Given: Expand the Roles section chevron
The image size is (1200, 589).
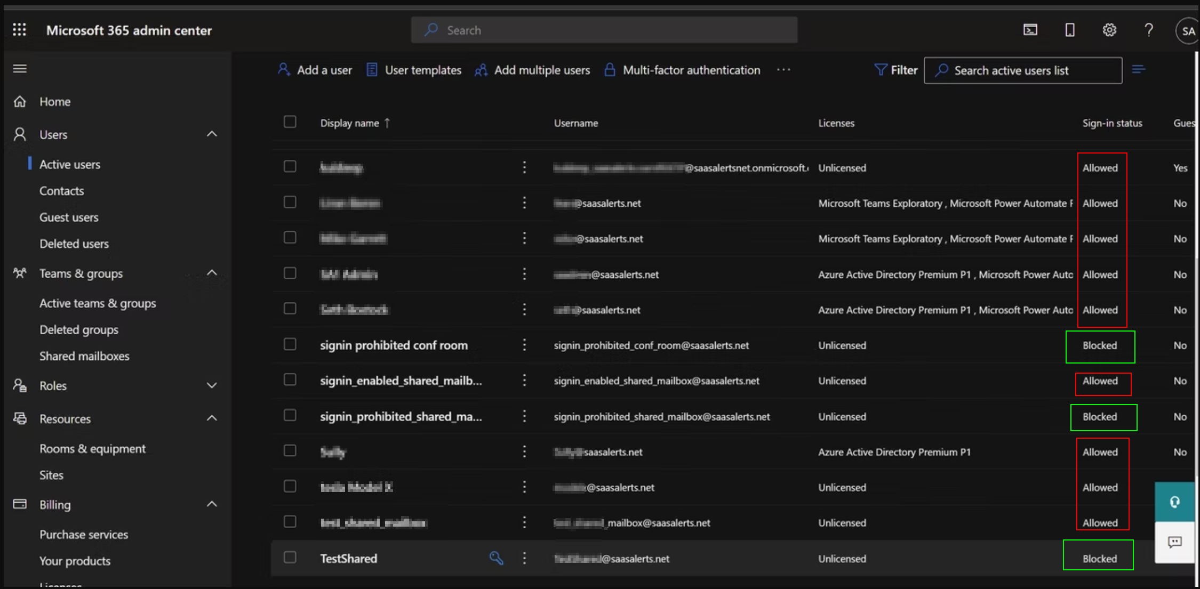Looking at the screenshot, I should coord(212,385).
